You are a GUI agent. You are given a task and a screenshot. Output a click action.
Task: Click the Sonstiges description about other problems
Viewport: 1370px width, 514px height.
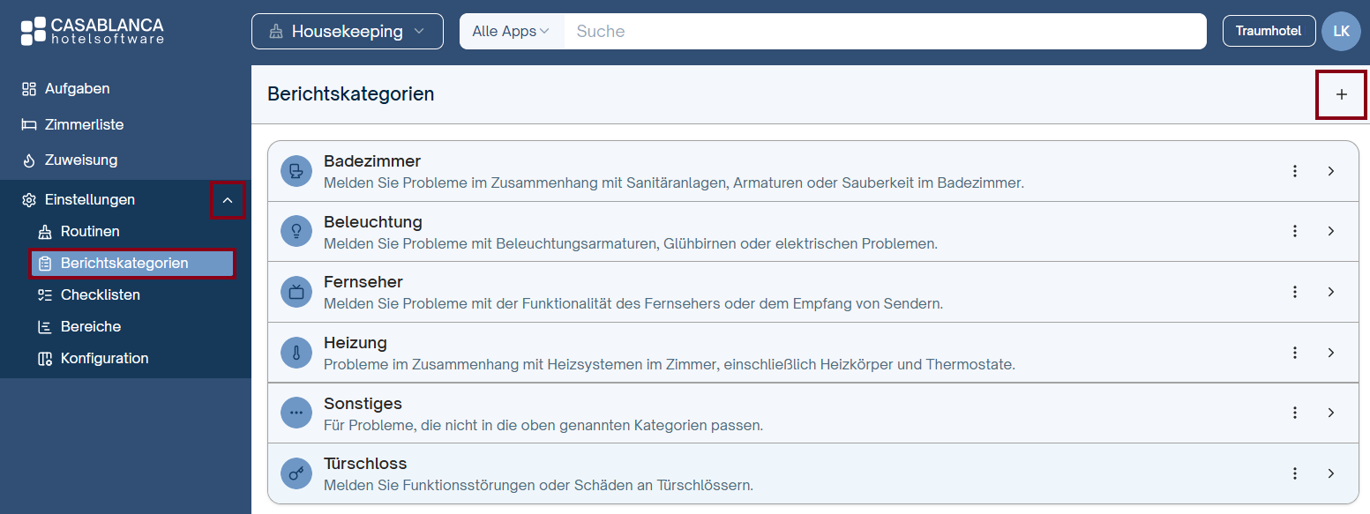click(x=543, y=425)
